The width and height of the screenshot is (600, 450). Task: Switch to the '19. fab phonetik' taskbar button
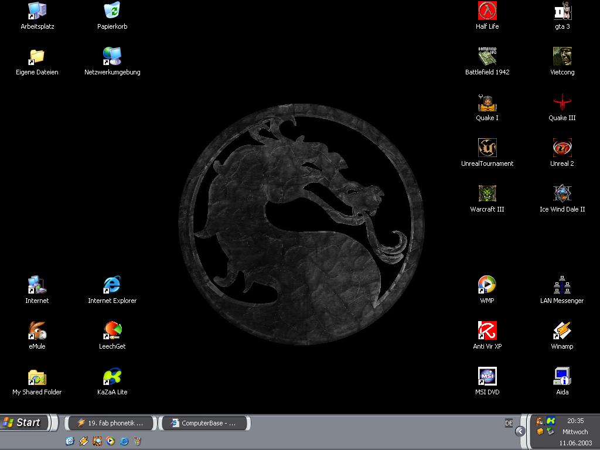coord(111,423)
